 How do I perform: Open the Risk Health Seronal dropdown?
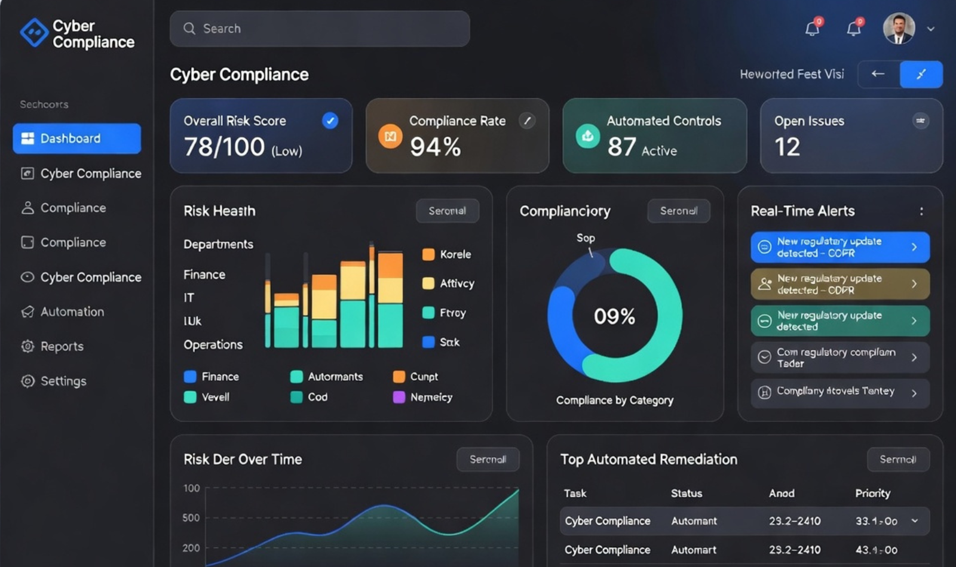448,211
